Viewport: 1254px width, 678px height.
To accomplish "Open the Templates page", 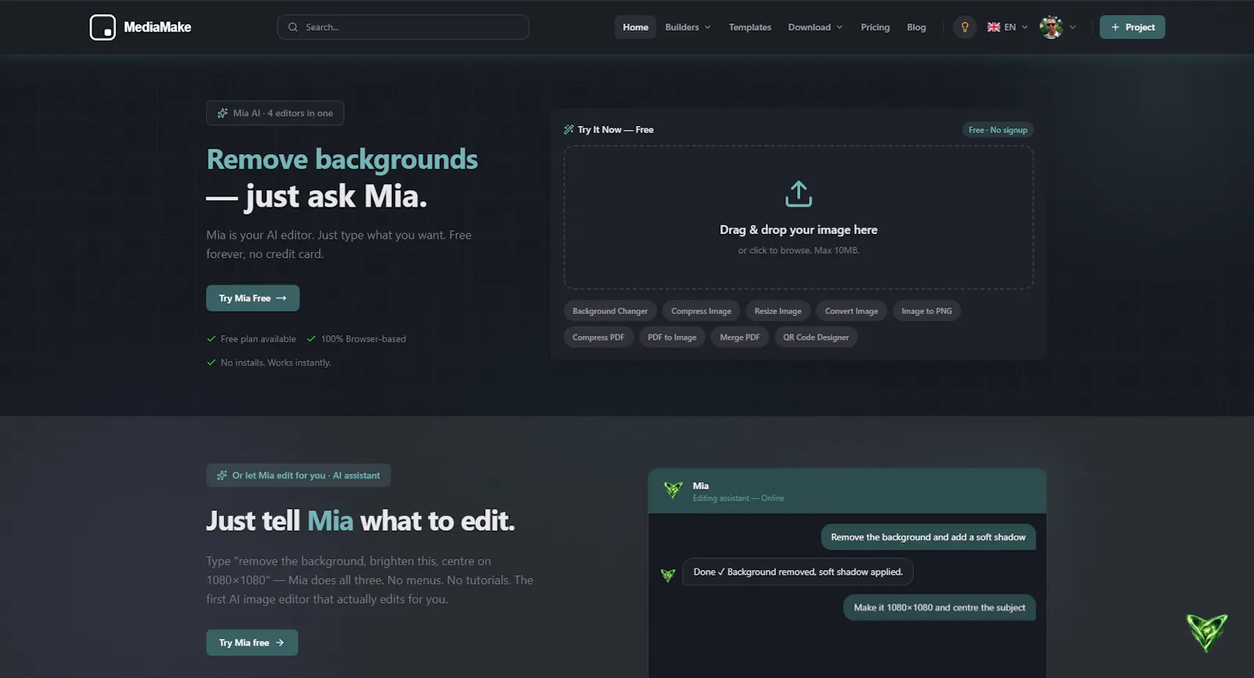I will point(750,27).
